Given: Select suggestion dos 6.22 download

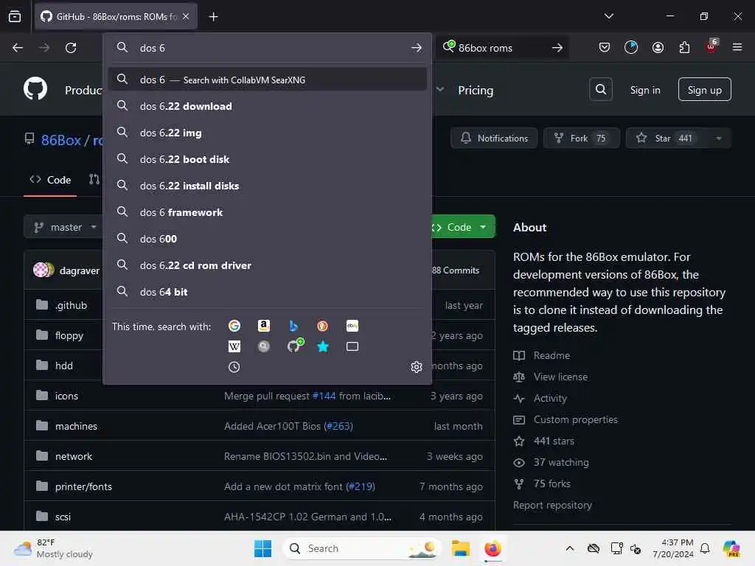Looking at the screenshot, I should coord(267,106).
